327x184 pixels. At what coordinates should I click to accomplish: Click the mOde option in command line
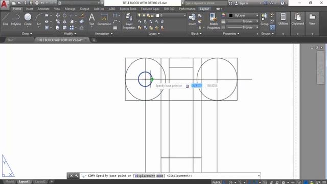click(x=160, y=176)
